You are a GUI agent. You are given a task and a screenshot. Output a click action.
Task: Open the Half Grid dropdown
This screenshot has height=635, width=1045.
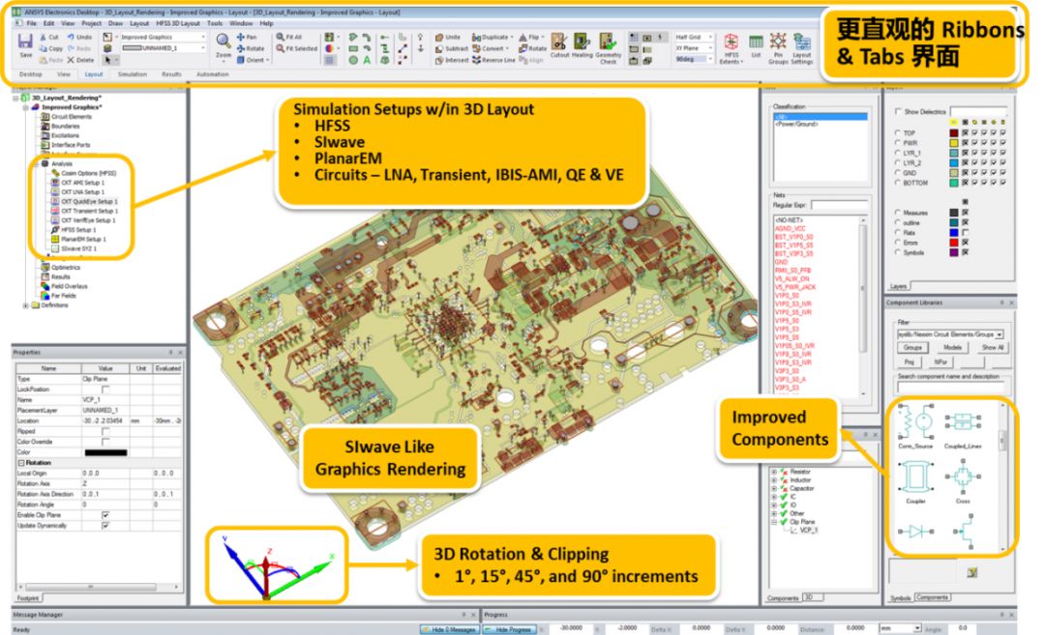[694, 38]
